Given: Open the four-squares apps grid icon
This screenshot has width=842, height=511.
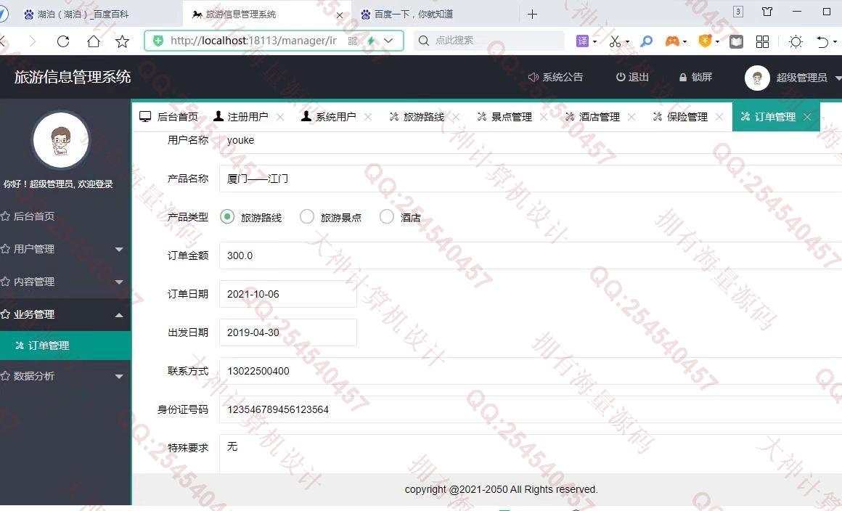Looking at the screenshot, I should click(x=763, y=41).
